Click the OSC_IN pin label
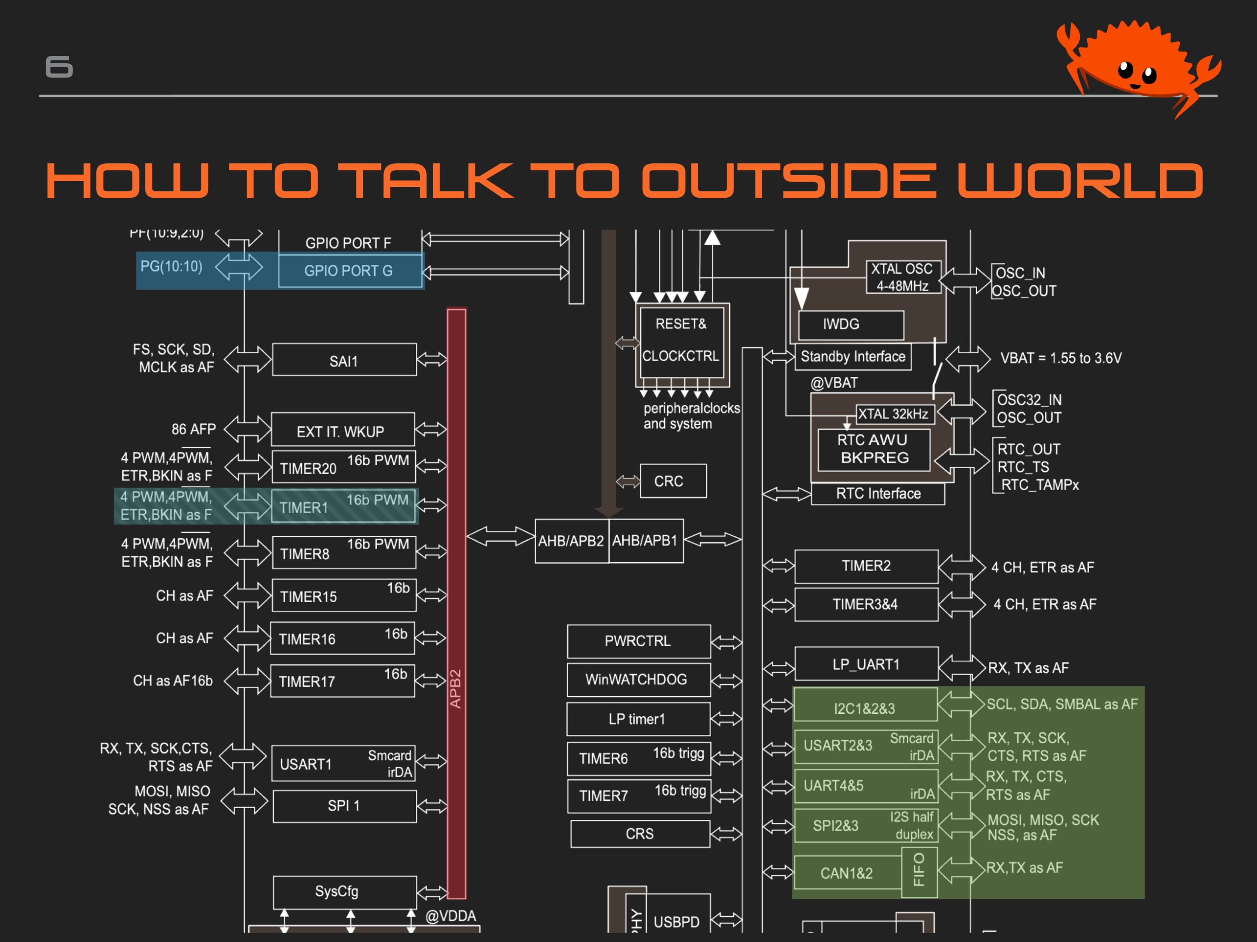 pyautogui.click(x=1021, y=273)
